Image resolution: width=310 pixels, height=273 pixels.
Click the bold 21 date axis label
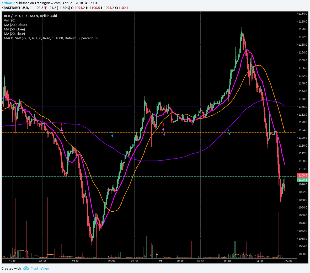pyautogui.click(x=161, y=261)
